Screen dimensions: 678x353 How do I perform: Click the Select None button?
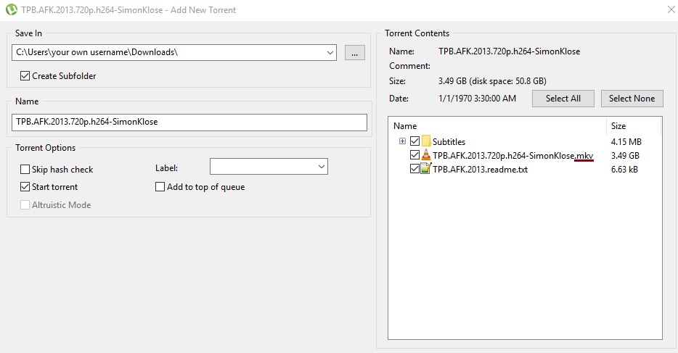tap(632, 99)
